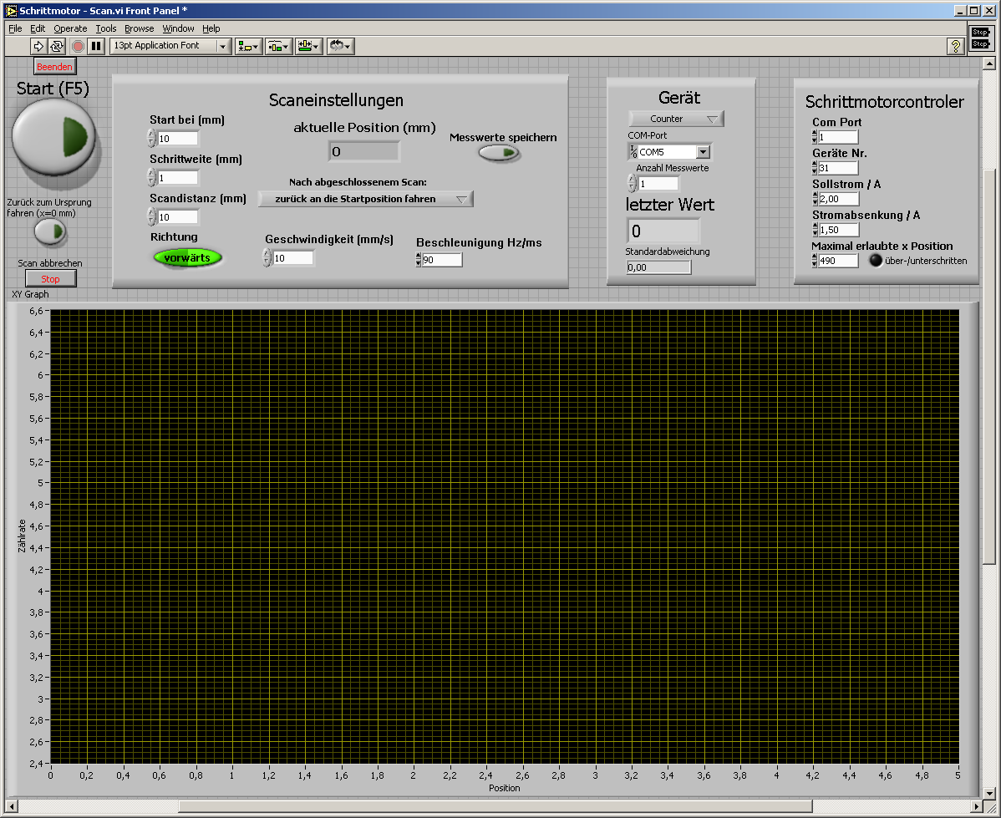The image size is (1001, 818).
Task: Open the Resize Objects toolbar tool
Action: point(309,46)
